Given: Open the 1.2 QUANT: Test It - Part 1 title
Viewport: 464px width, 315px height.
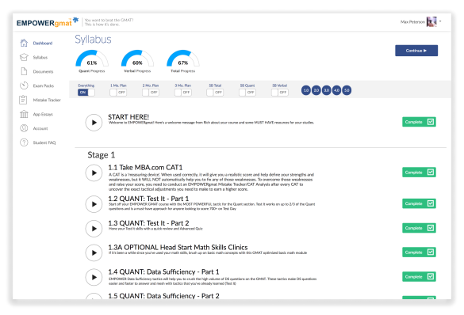Looking at the screenshot, I should [148, 199].
